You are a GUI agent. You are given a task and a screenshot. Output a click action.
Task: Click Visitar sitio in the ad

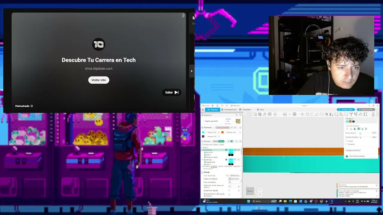(99, 80)
